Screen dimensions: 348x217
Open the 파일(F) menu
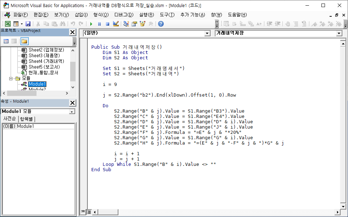pos(21,15)
